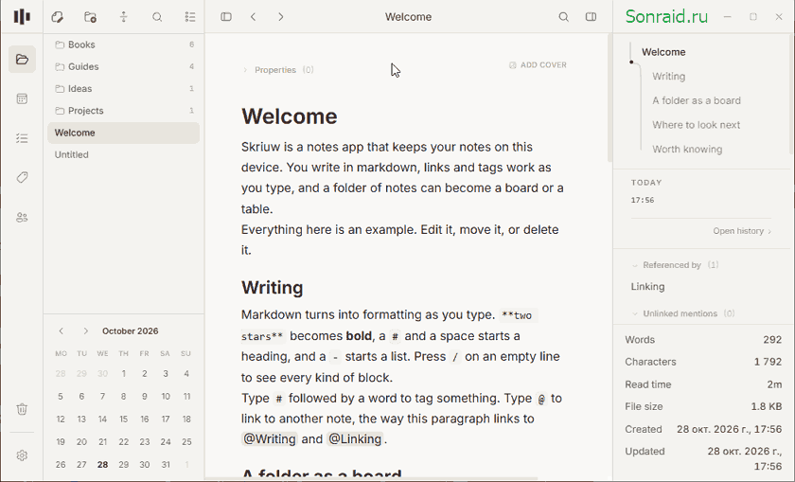
Task: Follow the @Writing link in the note
Action: [269, 438]
